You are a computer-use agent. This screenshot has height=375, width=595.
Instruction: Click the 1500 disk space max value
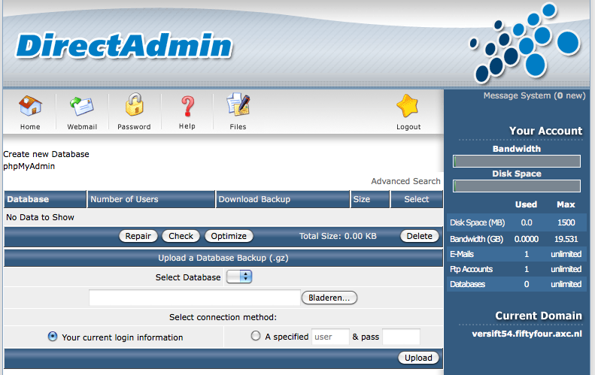tap(566, 222)
